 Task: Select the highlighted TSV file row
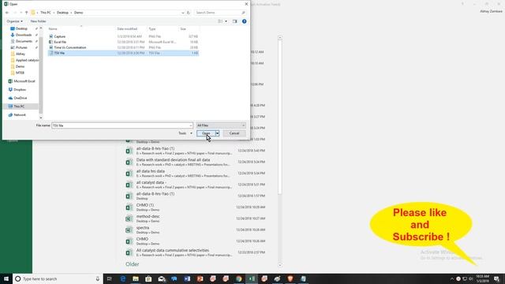pyautogui.click(x=123, y=53)
